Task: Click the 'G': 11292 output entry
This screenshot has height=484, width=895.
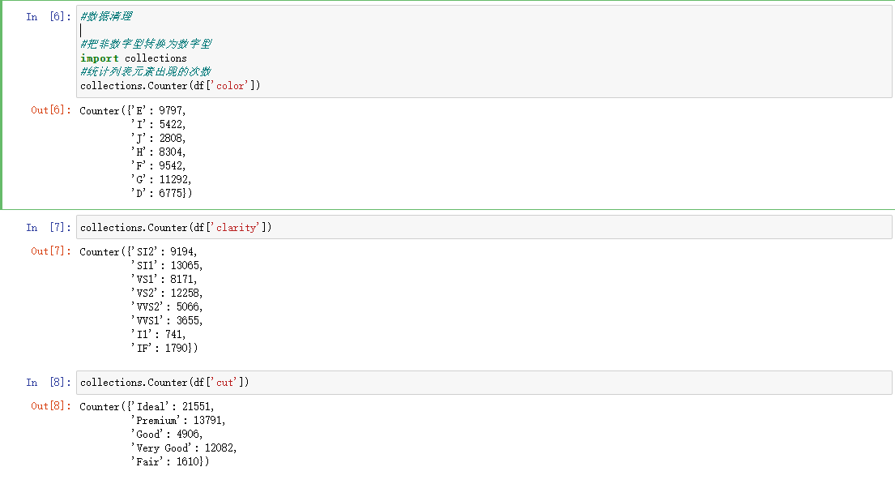Action: tap(161, 179)
